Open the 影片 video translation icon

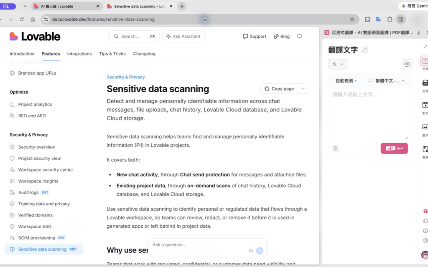pos(425,105)
